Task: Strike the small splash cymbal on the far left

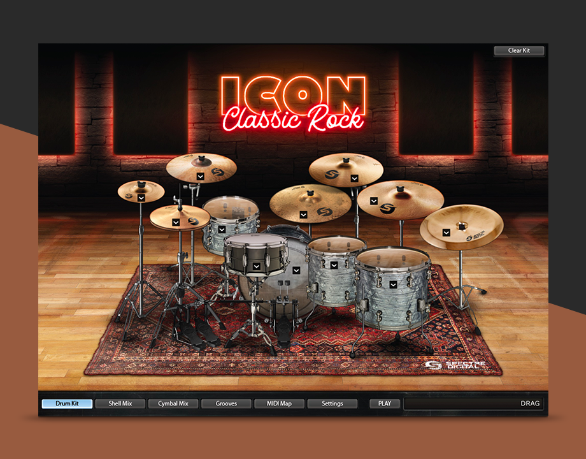Action: [141, 189]
